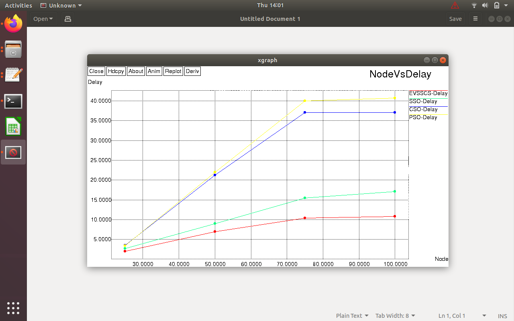Open Firefox from the dock
Screen dimensions: 514x321
click(13, 24)
